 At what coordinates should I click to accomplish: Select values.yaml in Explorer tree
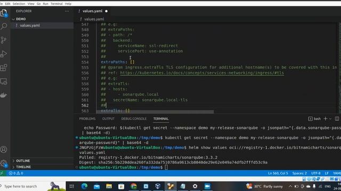(30, 25)
